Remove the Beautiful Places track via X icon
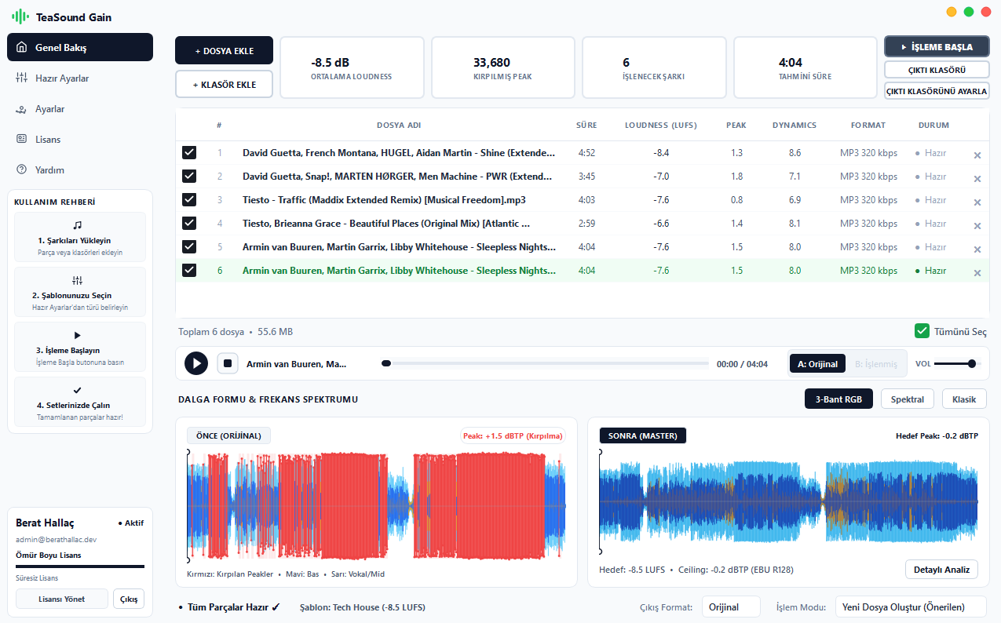 tap(977, 226)
